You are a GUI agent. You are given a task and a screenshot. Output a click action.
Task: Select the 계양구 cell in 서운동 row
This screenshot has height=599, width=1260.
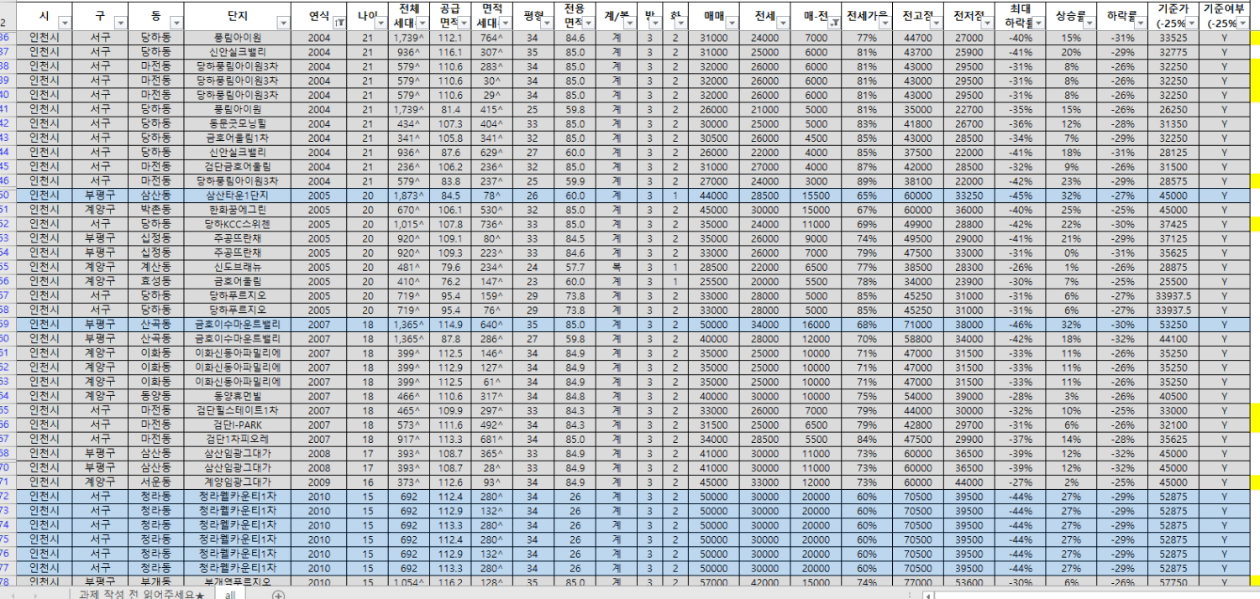coord(100,482)
